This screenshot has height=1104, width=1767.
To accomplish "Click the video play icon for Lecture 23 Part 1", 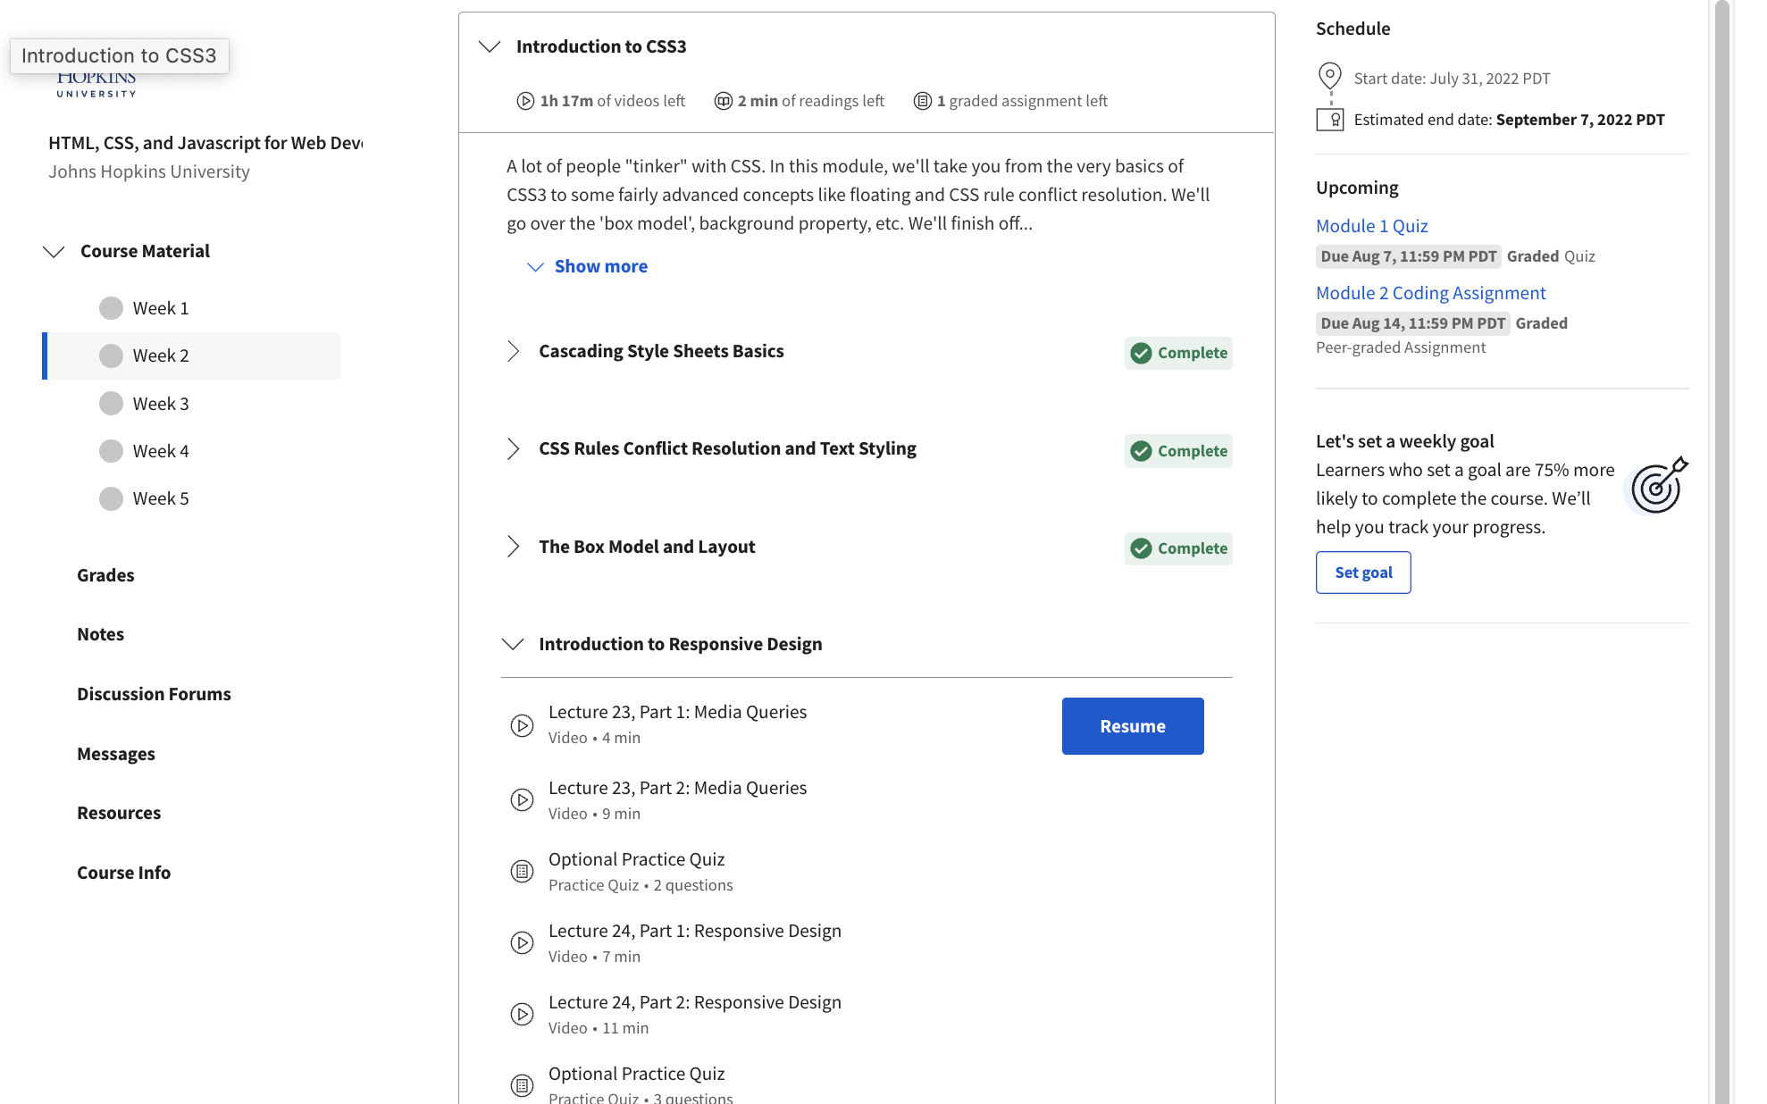I will point(523,725).
